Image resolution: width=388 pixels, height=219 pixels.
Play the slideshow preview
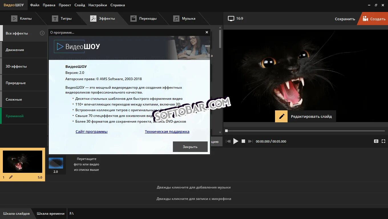tap(236, 141)
